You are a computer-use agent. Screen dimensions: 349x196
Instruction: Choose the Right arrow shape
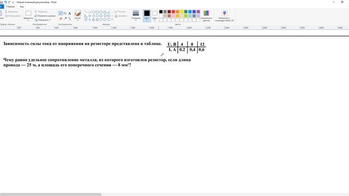click(x=101, y=16)
